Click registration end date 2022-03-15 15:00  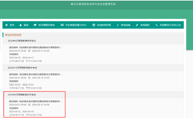coord(41,51)
